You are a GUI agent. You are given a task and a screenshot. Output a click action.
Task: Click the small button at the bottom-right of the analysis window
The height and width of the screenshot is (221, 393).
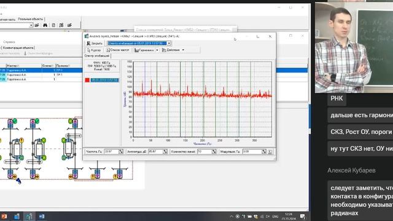pos(270,152)
